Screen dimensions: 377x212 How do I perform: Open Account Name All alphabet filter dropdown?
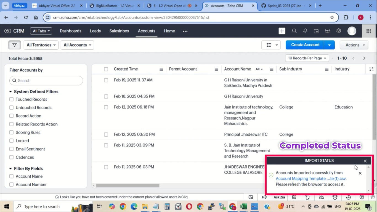[x=259, y=69]
